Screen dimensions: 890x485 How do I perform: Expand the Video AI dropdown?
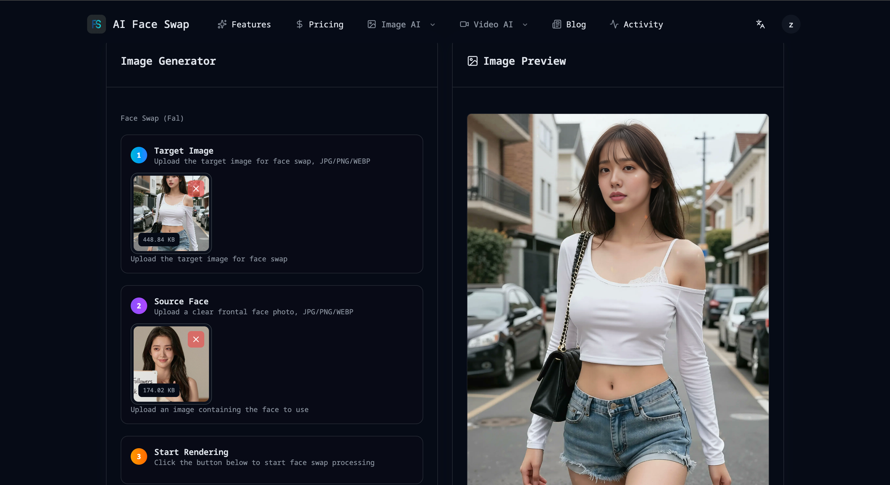(x=525, y=24)
